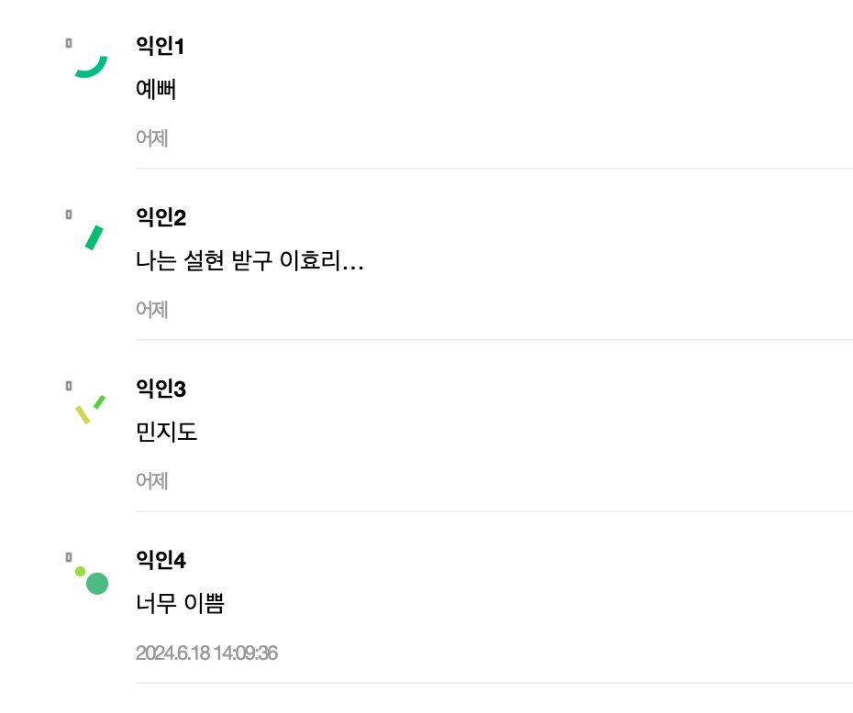Click 익인1's green arc profile avatar
Viewport: 853px width, 713px height.
pyautogui.click(x=91, y=66)
